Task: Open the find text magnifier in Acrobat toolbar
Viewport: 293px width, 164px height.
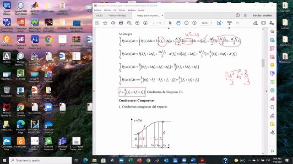Action: click(x=129, y=23)
